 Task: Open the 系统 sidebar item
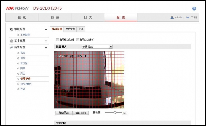[23, 53]
